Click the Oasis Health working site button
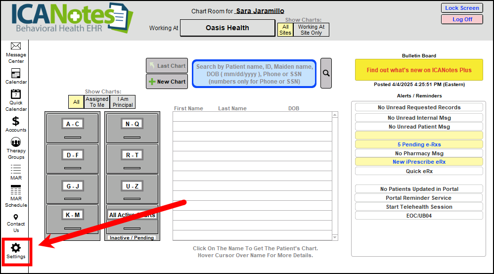This screenshot has height=274, width=494. click(x=227, y=28)
